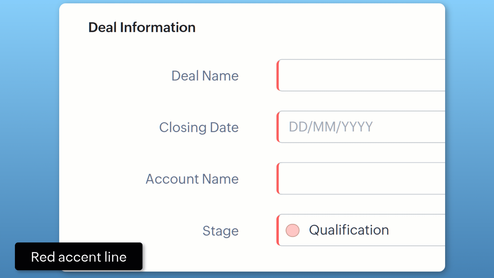The width and height of the screenshot is (494, 278).
Task: Click into the Deal Name input field
Action: (x=360, y=75)
